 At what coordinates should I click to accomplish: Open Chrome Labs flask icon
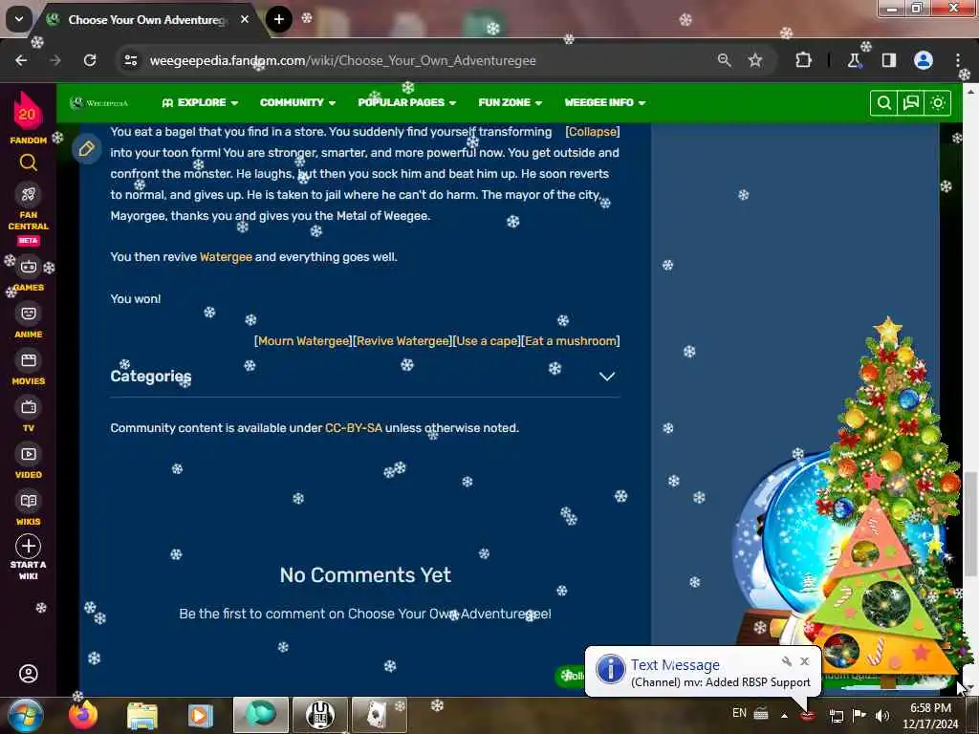(854, 60)
